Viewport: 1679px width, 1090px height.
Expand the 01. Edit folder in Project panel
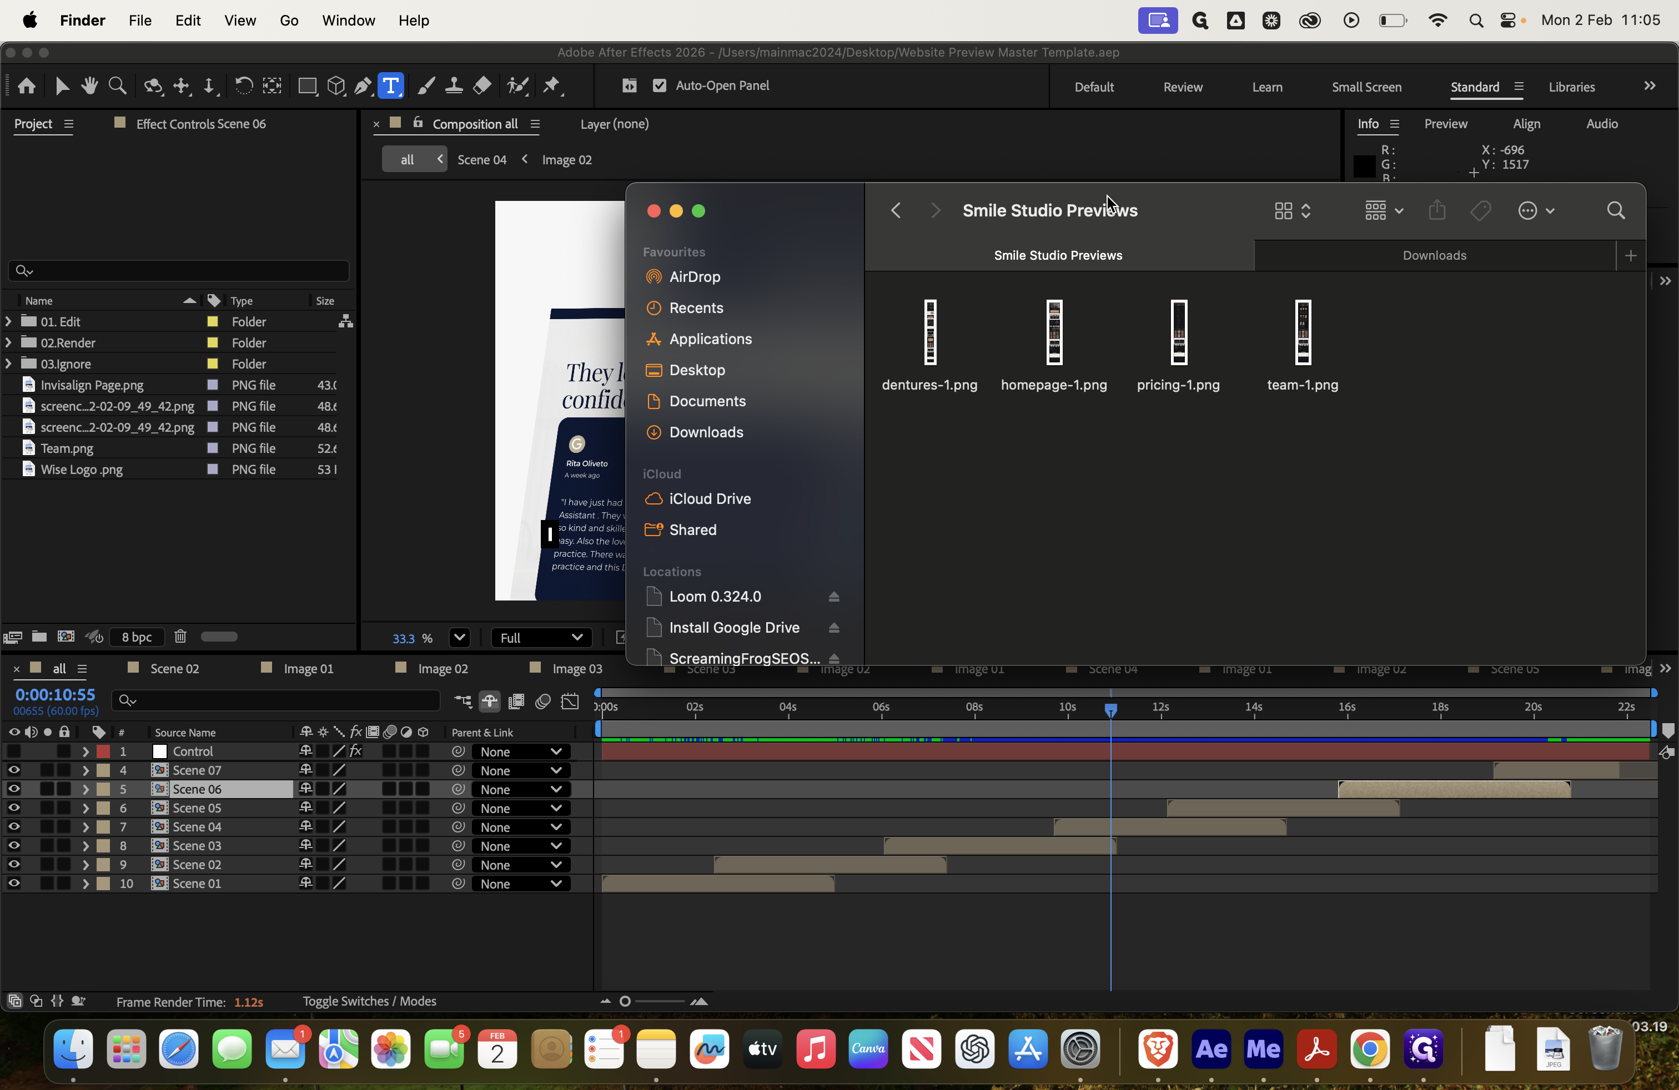(8, 321)
